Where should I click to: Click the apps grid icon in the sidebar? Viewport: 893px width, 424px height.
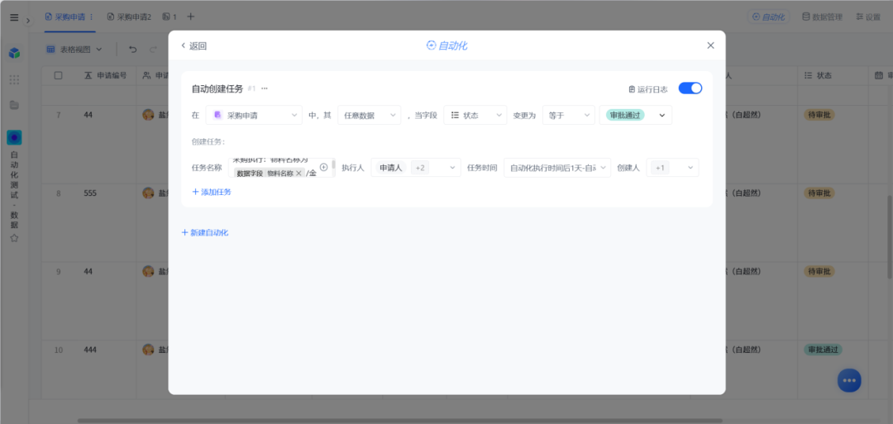point(14,79)
